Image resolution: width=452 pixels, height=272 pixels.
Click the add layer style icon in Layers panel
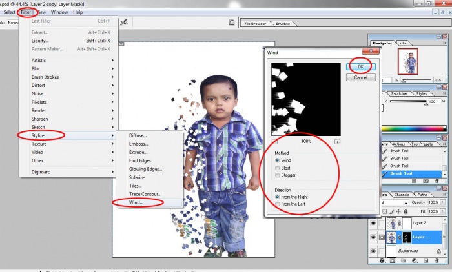(382, 260)
